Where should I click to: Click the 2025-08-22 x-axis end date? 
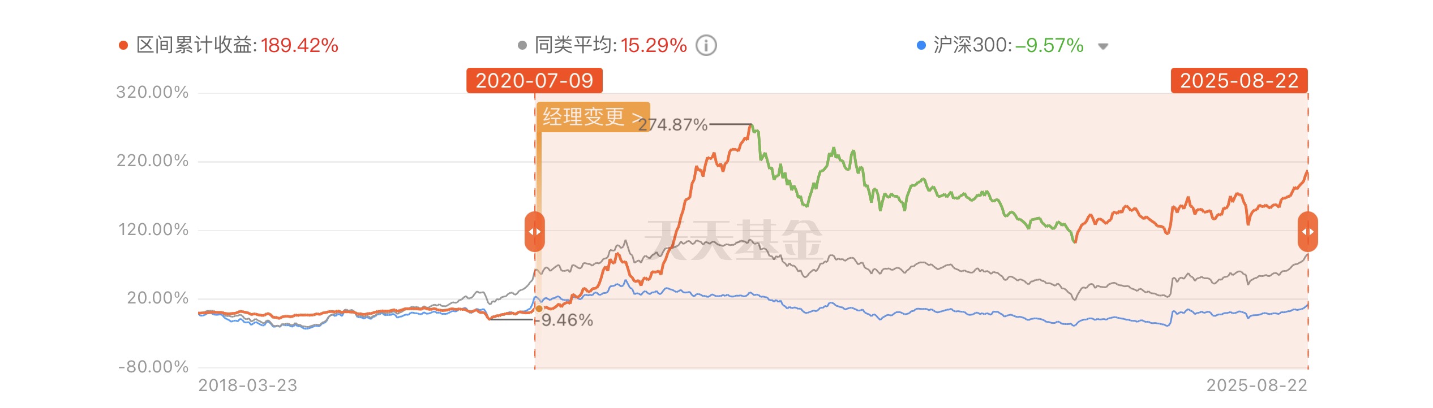point(1257,385)
